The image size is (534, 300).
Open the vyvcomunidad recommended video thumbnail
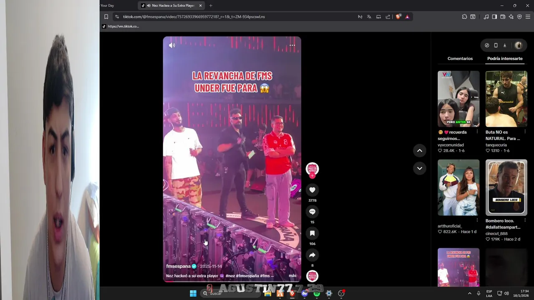click(458, 99)
